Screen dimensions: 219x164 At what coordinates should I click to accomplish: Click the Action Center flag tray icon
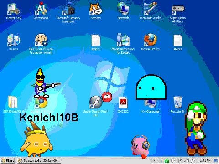(x=180, y=160)
